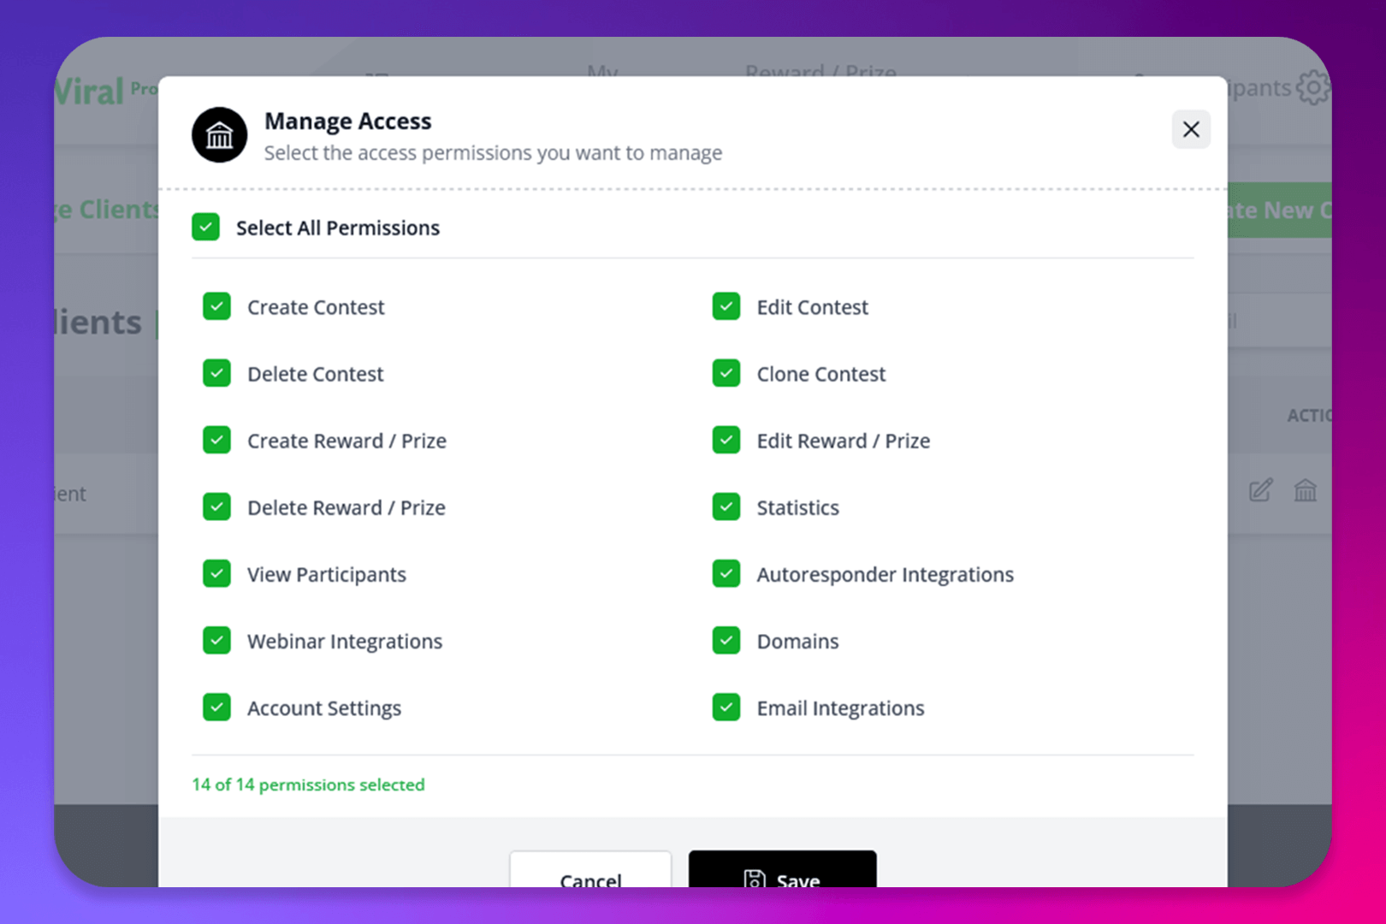Image resolution: width=1386 pixels, height=924 pixels.
Task: Disable the Delete Contest permission
Action: coord(217,373)
